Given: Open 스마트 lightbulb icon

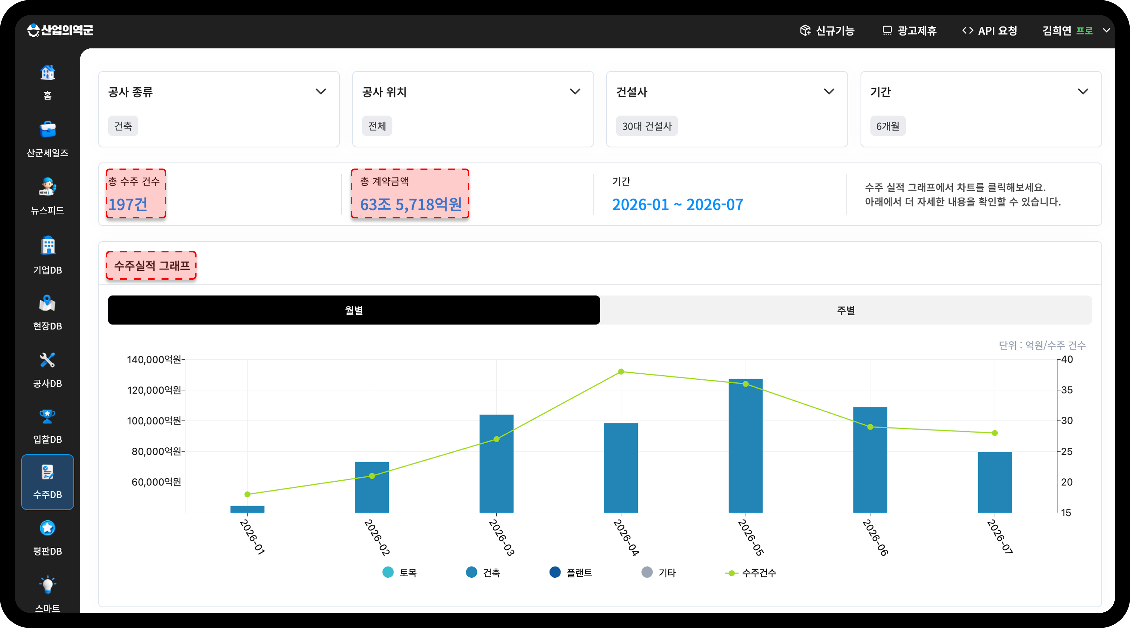Looking at the screenshot, I should (x=47, y=585).
